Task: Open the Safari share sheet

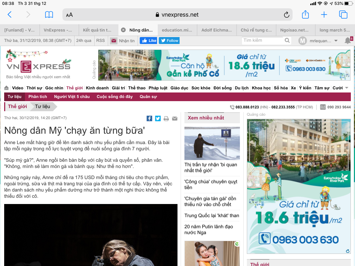Action: coord(305,15)
